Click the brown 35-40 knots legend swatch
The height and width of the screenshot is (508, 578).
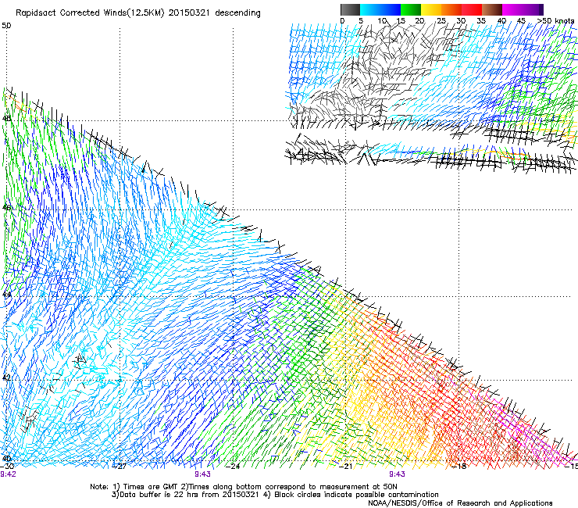point(492,9)
